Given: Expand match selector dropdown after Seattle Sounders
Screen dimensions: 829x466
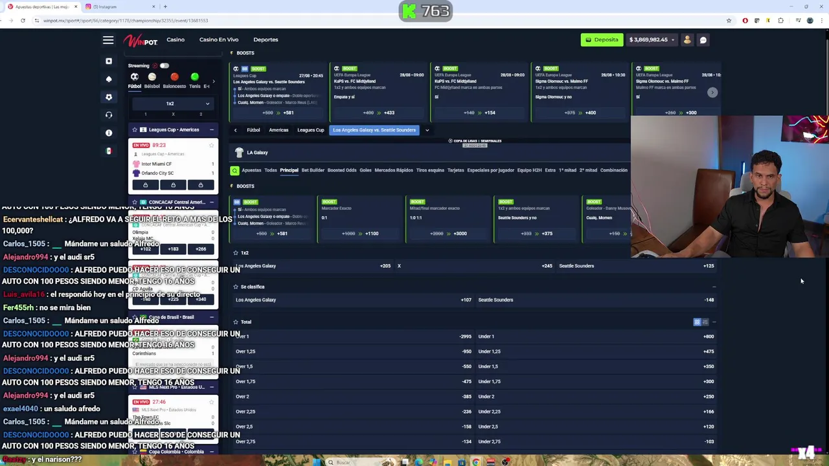Looking at the screenshot, I should coord(427,130).
